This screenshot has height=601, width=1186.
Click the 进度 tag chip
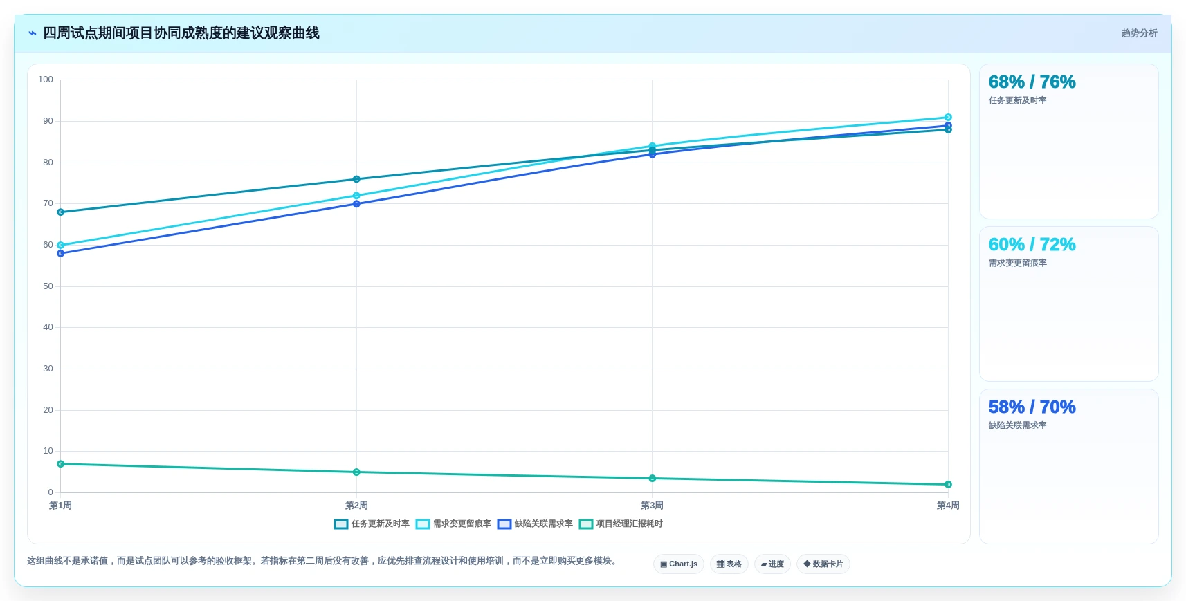(772, 564)
